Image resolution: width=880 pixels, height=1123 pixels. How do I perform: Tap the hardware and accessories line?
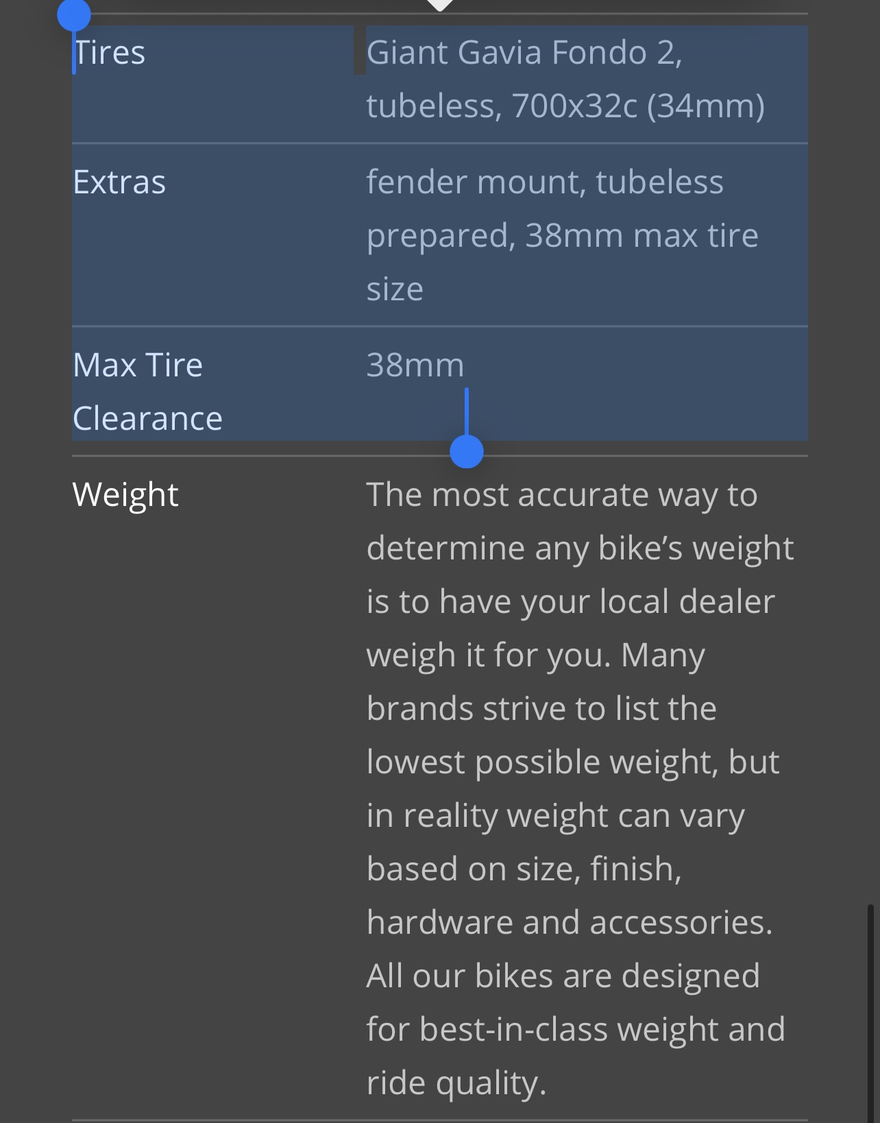click(570, 923)
